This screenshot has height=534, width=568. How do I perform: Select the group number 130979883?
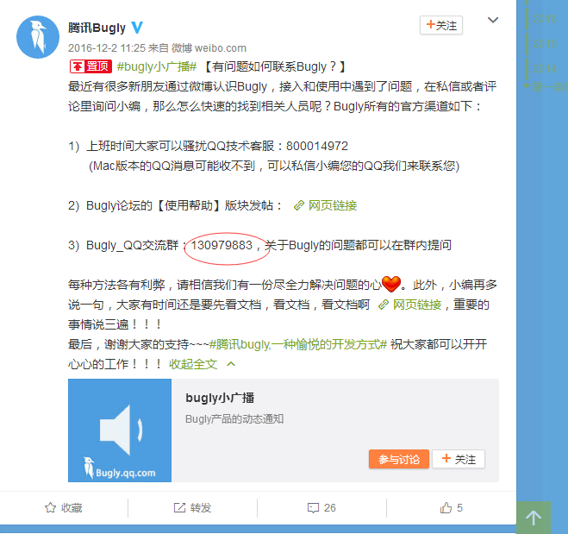(222, 245)
